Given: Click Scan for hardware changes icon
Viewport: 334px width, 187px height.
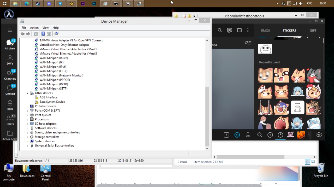Looking at the screenshot, I should pyautogui.click(x=56, y=34).
